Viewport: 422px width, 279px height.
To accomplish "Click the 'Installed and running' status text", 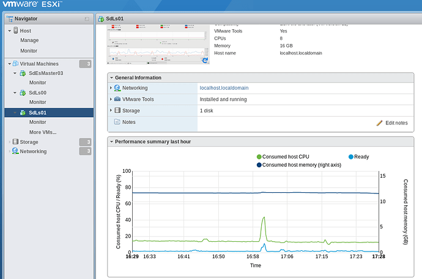I will point(223,100).
